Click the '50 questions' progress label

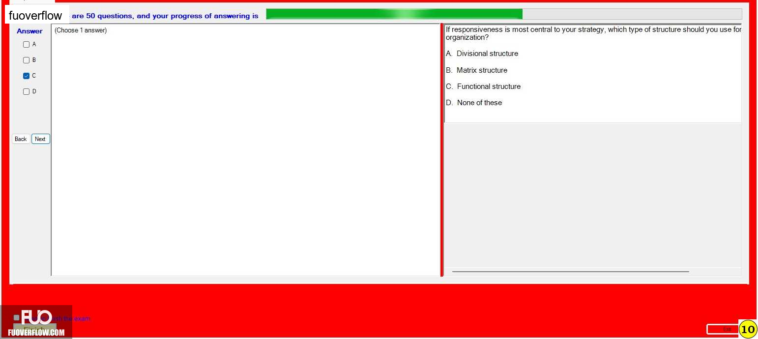[x=165, y=16]
